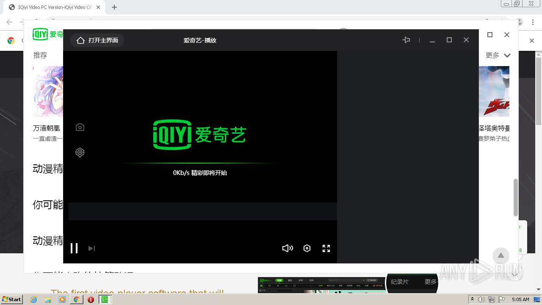Viewport: 542px width, 305px height.
Task: Click the main window vertical scrollbar thumb
Action: point(515,197)
